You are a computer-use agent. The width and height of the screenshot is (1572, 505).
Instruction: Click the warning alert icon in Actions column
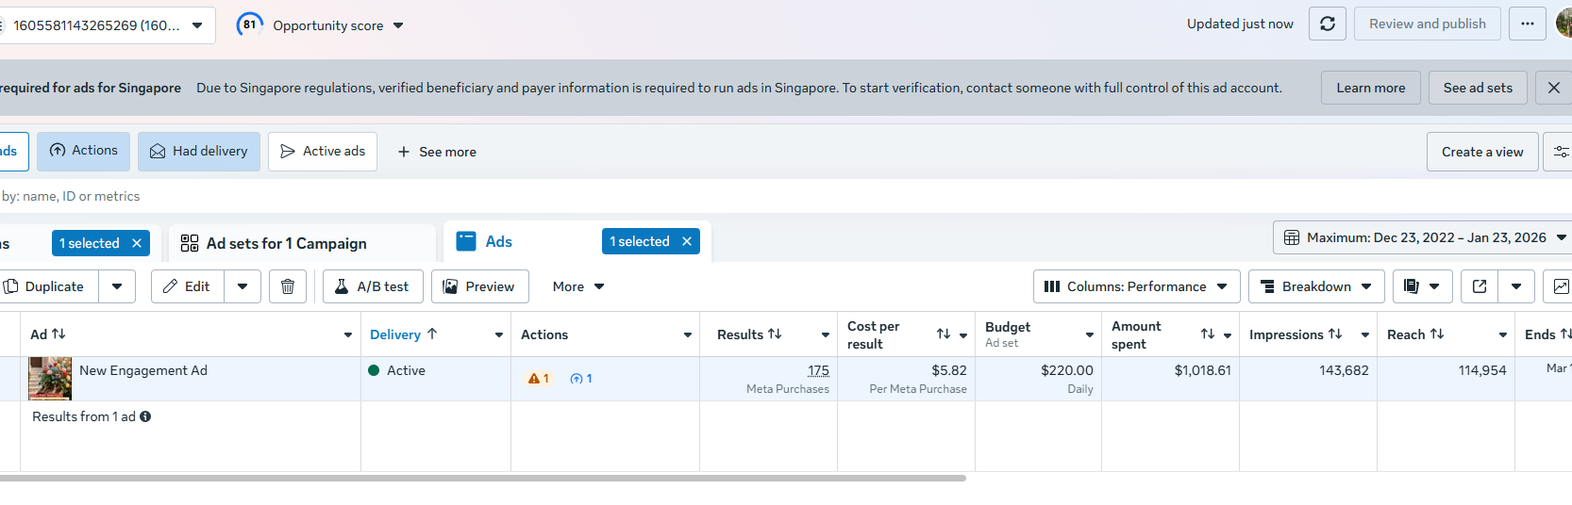click(x=535, y=379)
